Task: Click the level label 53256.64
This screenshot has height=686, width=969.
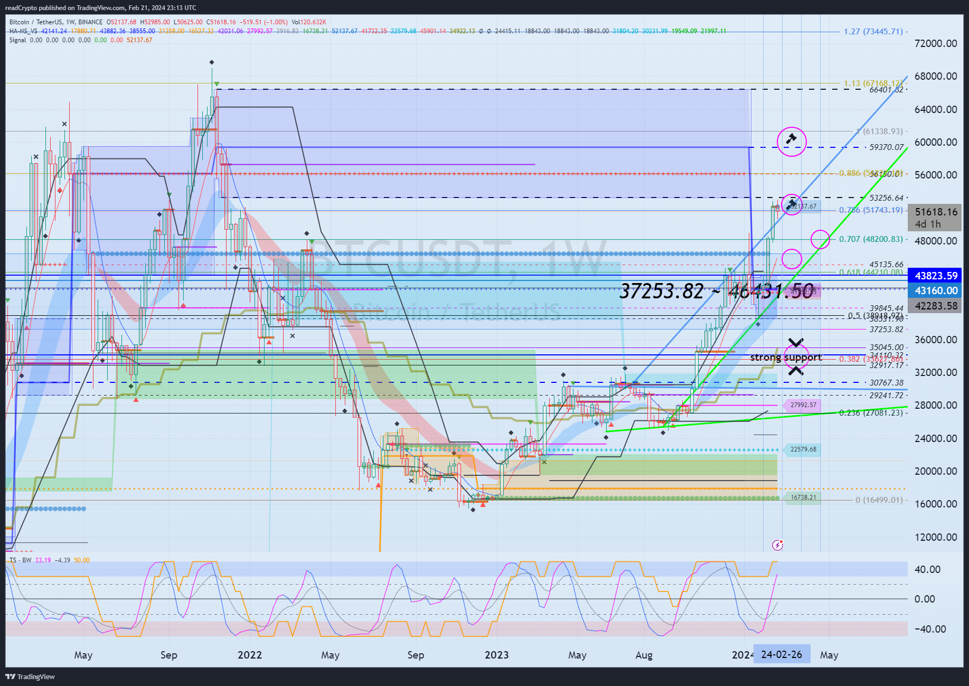Action: coord(887,198)
